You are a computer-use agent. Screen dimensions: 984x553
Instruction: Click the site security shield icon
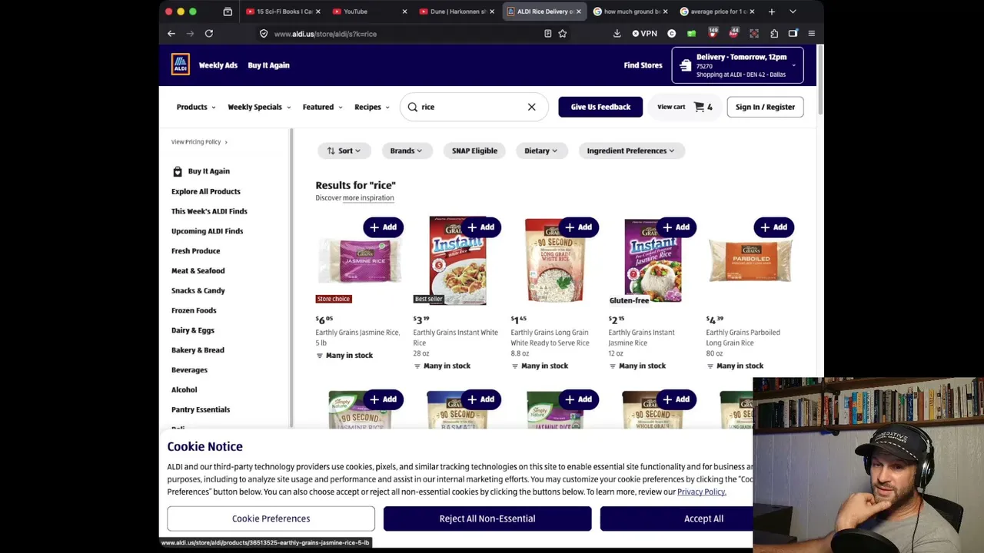264,34
